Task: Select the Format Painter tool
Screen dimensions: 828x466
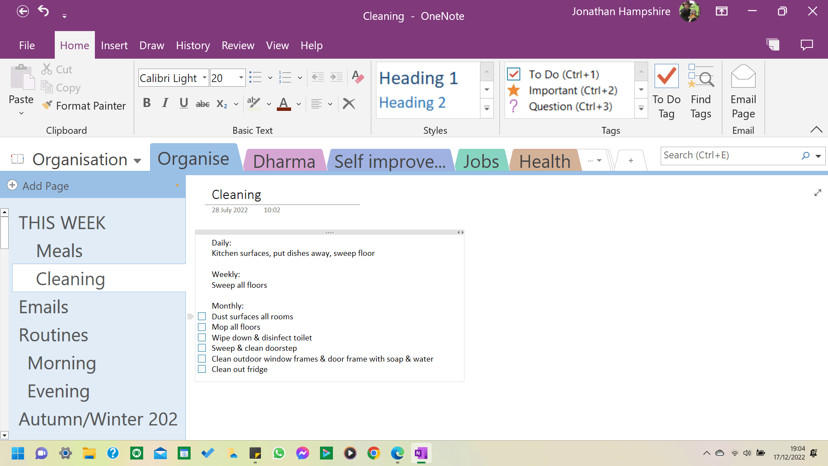Action: 84,106
